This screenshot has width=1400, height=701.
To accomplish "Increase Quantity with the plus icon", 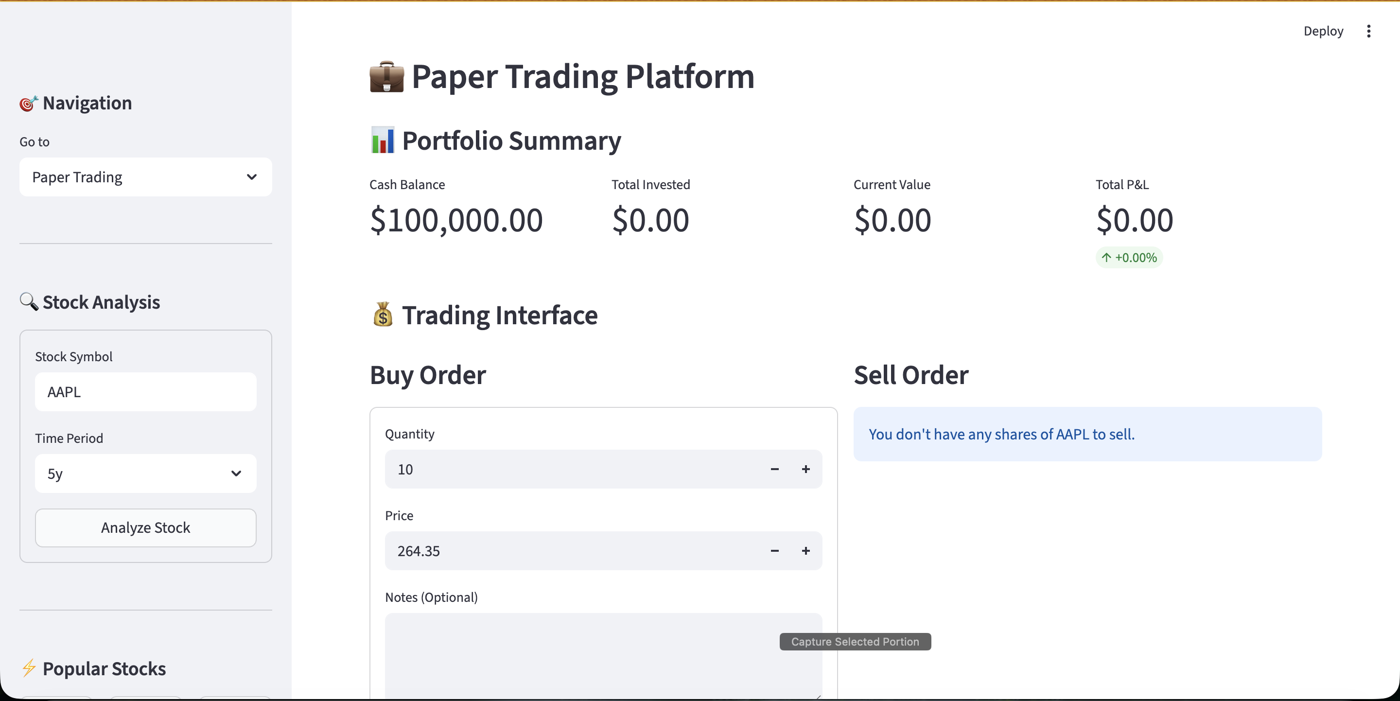I will pos(805,469).
